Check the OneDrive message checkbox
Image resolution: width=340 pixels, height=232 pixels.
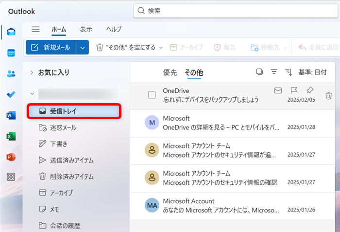152,95
